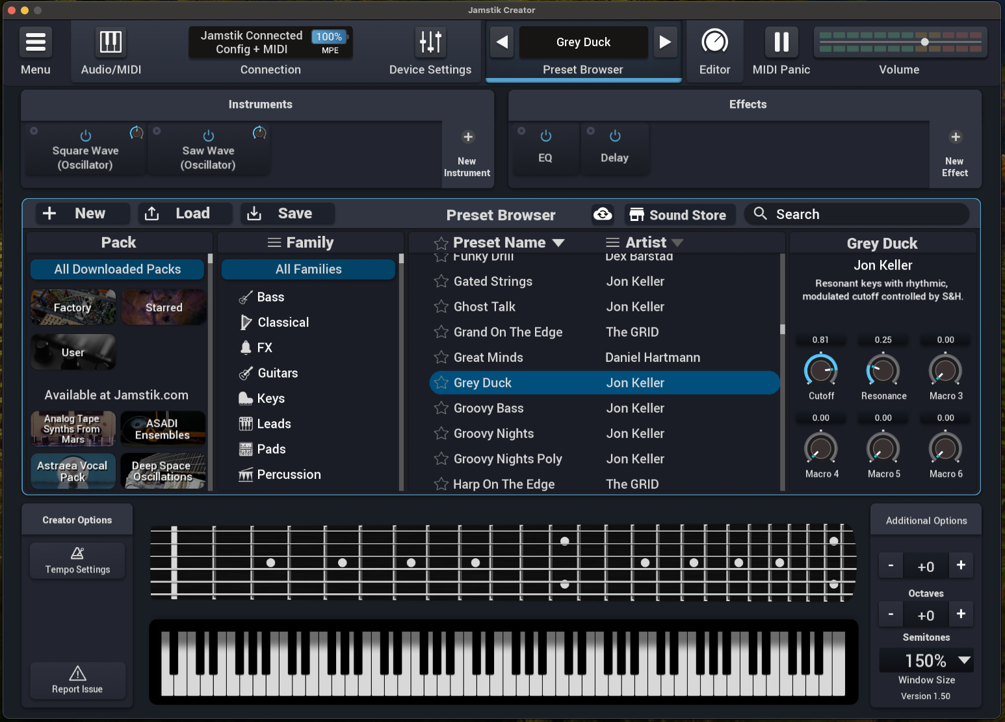Star the Gated Strings preset
This screenshot has width=1005, height=722.
441,281
